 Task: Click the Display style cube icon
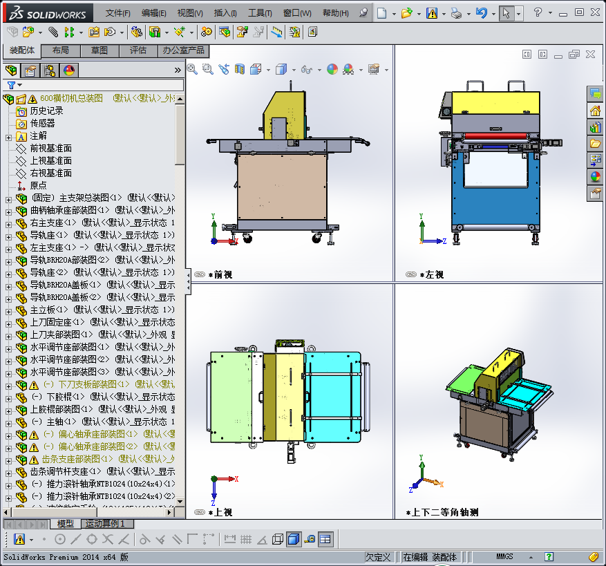281,69
